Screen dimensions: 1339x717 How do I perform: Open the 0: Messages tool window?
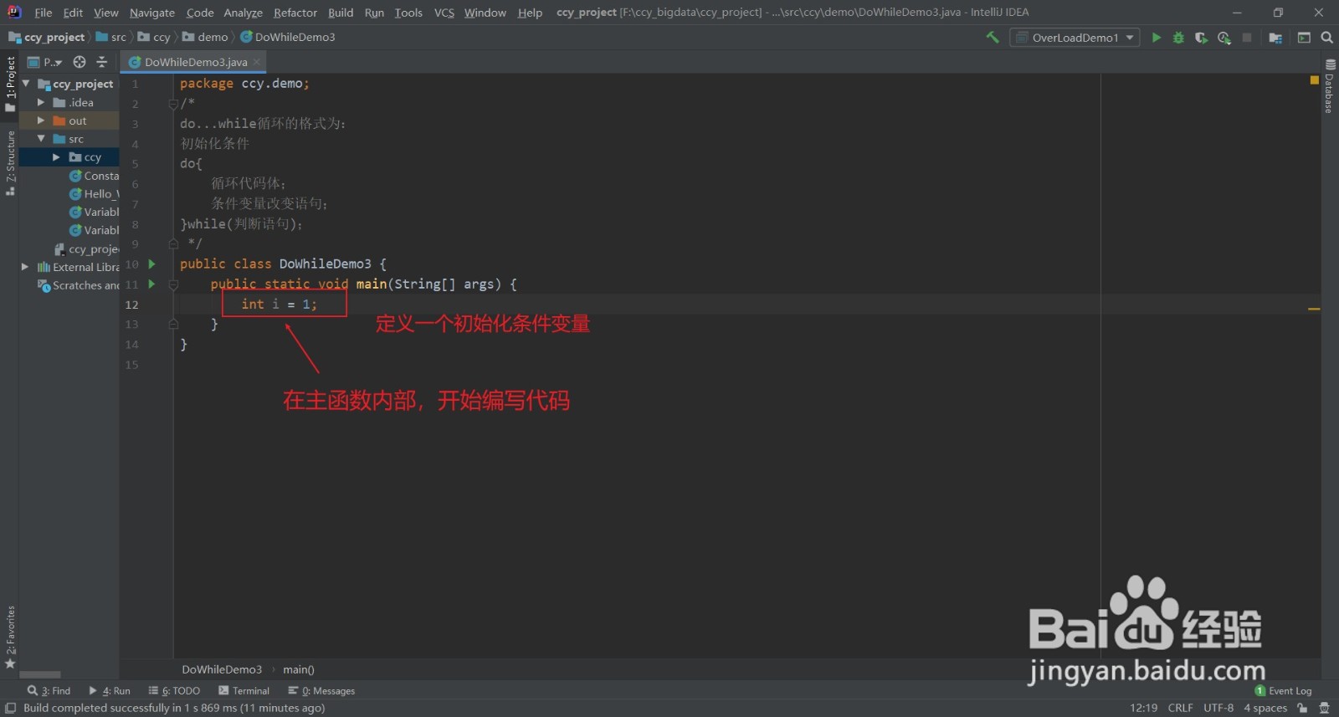[321, 691]
